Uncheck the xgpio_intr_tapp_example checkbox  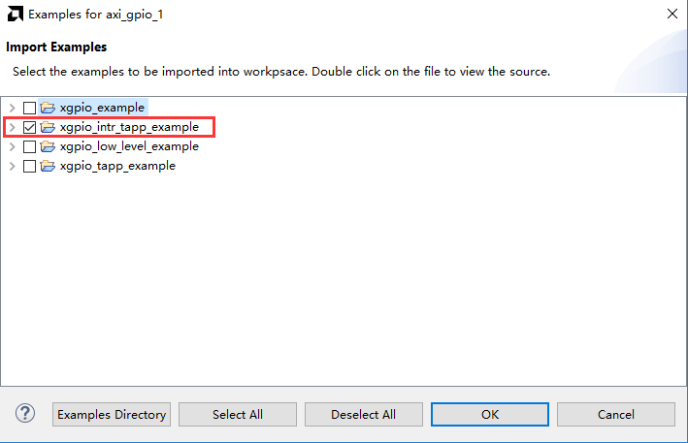(x=29, y=128)
